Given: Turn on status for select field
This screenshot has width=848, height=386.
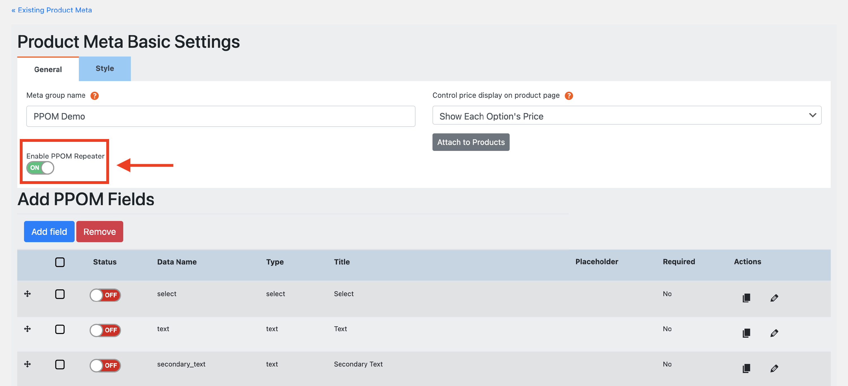Looking at the screenshot, I should (105, 295).
